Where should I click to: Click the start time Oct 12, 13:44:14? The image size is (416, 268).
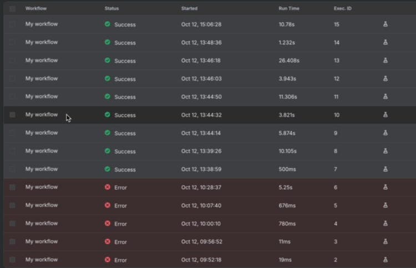tap(201, 133)
